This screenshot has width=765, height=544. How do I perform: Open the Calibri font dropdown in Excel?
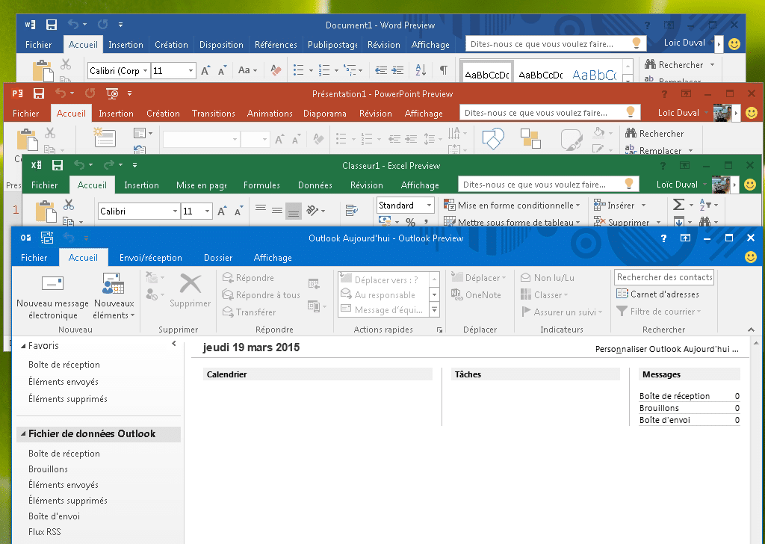(x=175, y=211)
